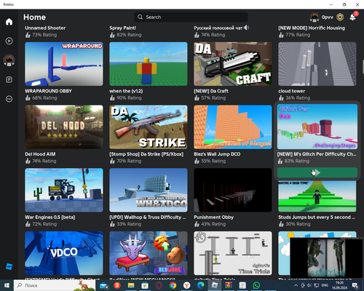Open the Opvv username link
364x291 pixels.
(x=328, y=17)
